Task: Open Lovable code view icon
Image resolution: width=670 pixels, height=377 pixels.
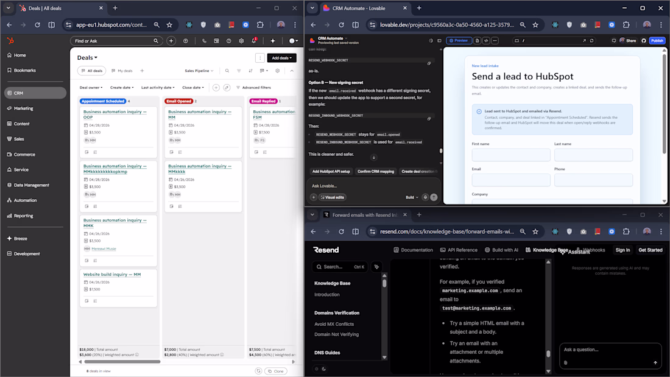Action: (x=486, y=41)
